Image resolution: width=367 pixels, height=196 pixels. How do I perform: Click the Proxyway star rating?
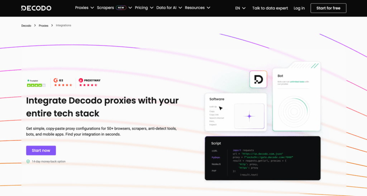(88, 85)
